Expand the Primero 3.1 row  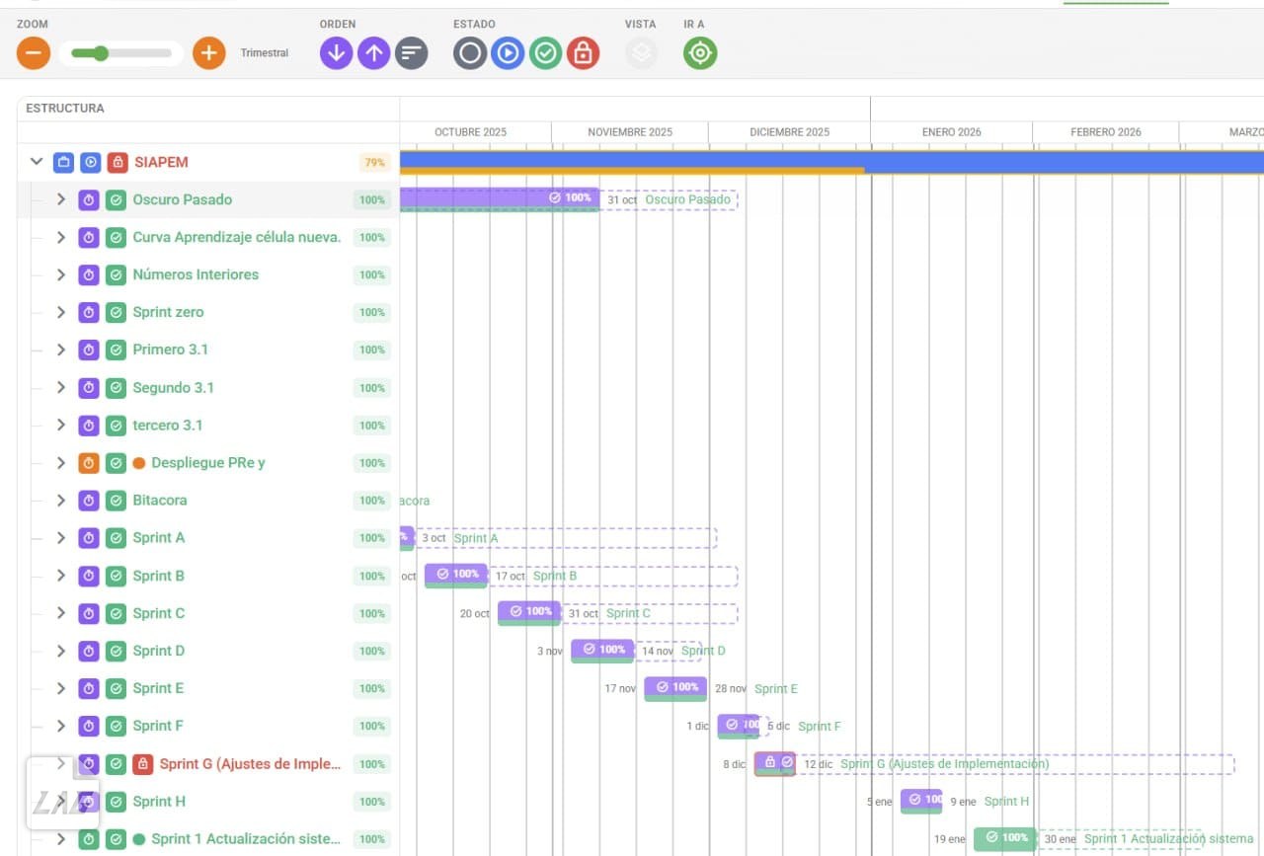(60, 350)
